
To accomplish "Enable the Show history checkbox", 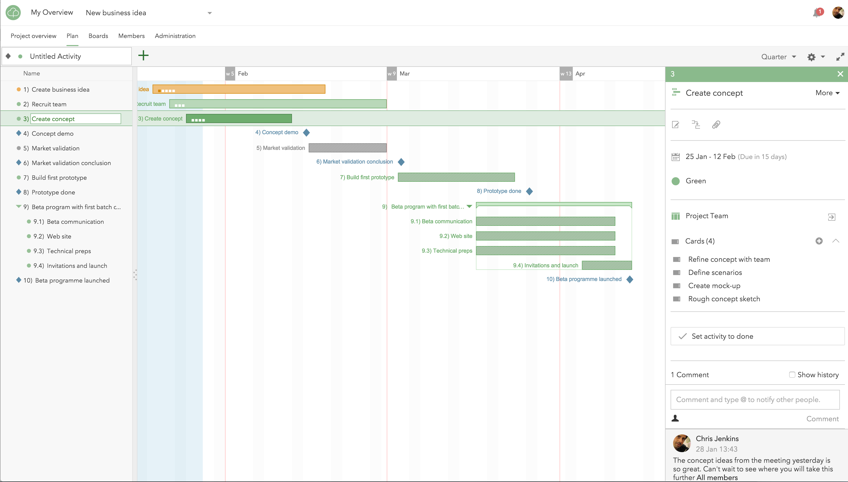I will pyautogui.click(x=792, y=375).
